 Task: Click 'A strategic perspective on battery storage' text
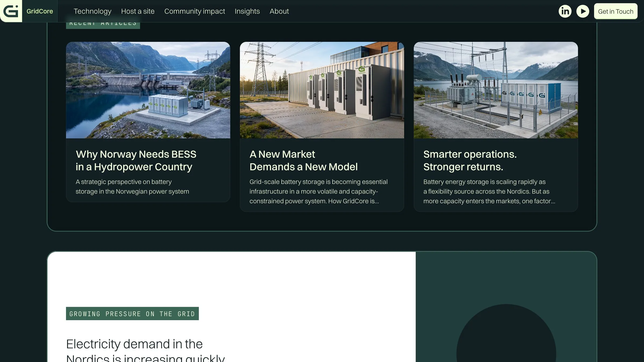pyautogui.click(x=132, y=187)
